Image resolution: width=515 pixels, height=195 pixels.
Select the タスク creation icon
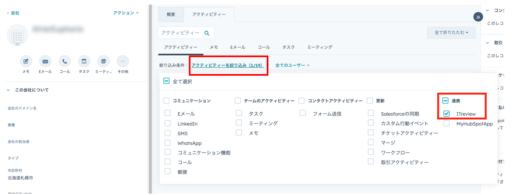point(84,60)
